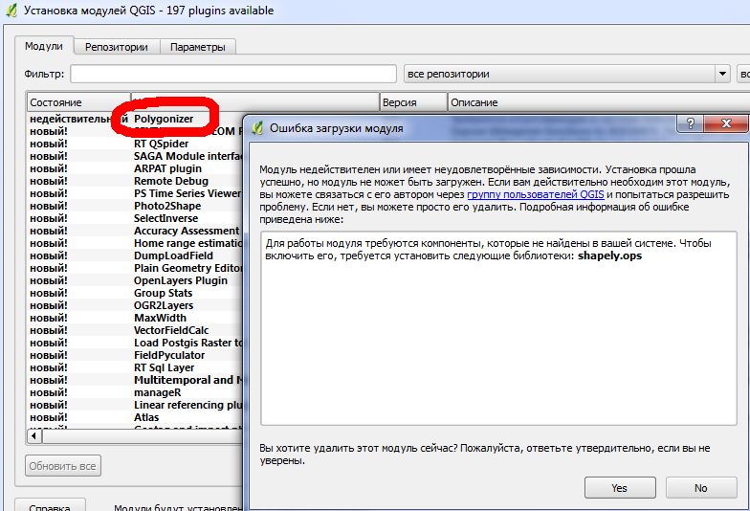Confirm plugin removal with Yes
750x511 pixels.
(620, 488)
